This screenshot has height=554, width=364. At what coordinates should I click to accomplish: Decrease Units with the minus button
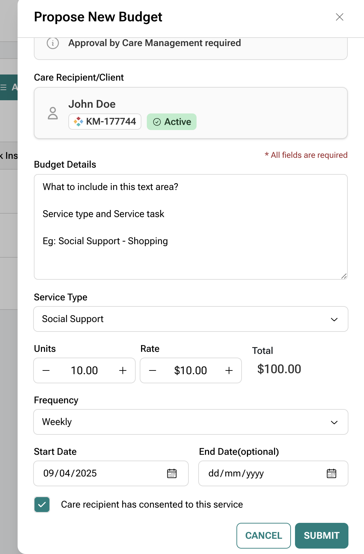point(46,370)
